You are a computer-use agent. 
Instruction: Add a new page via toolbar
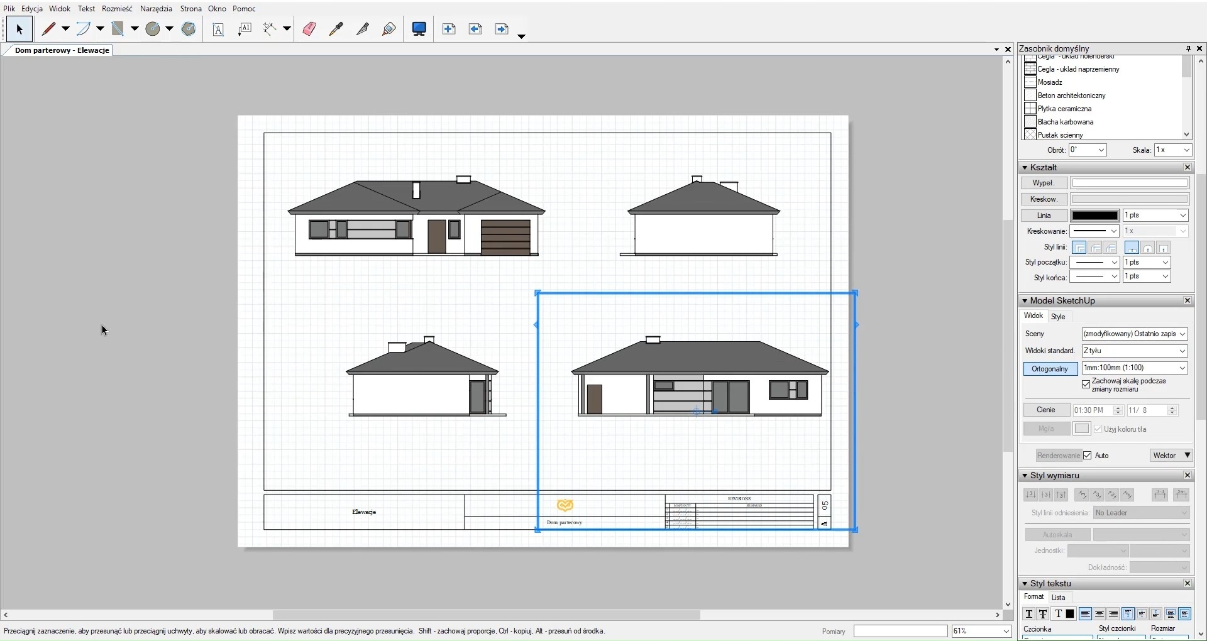point(449,29)
